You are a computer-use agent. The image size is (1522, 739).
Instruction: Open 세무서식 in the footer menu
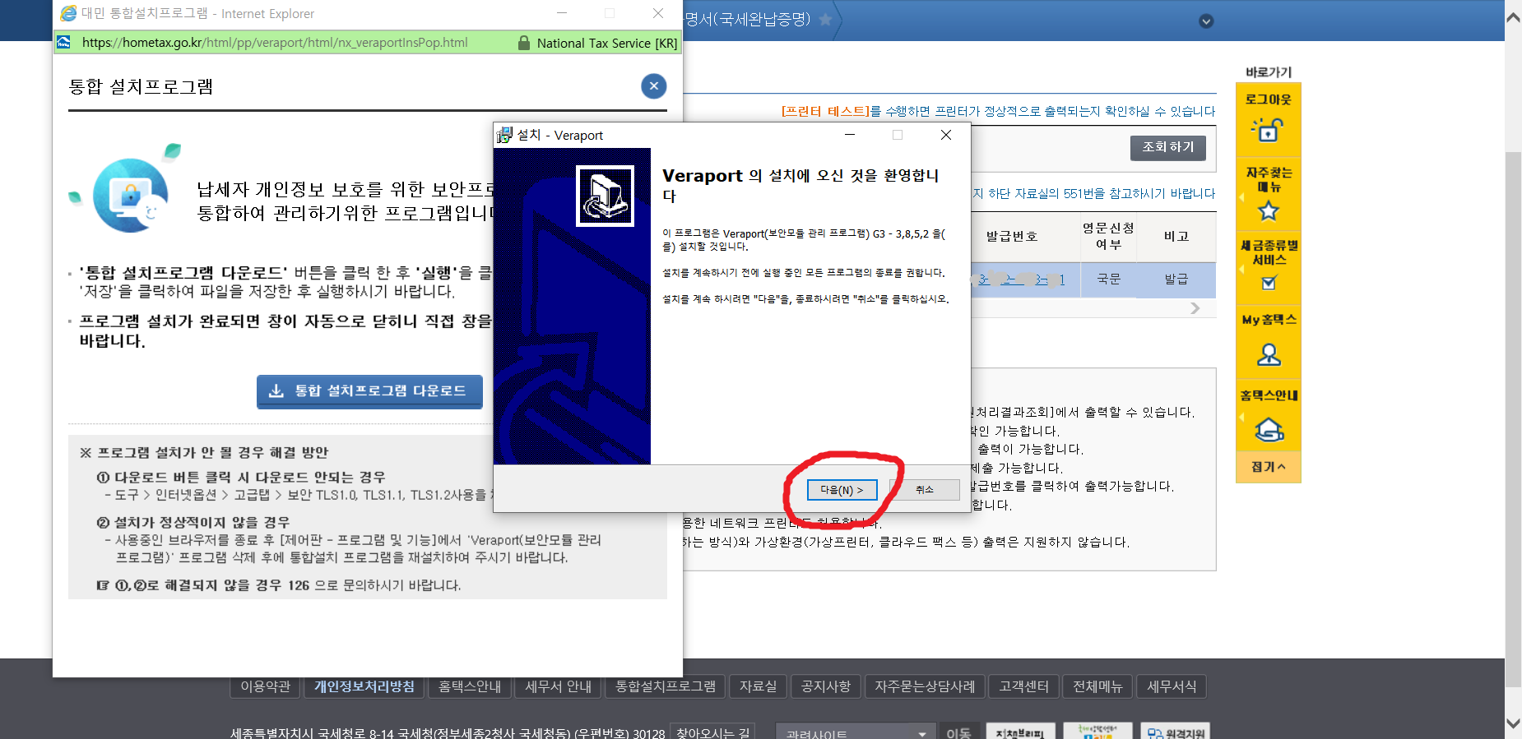(1172, 686)
